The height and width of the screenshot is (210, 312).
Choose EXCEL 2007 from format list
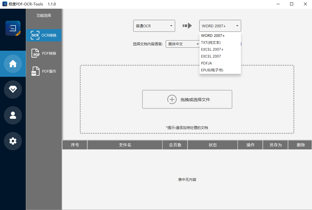(x=220, y=56)
